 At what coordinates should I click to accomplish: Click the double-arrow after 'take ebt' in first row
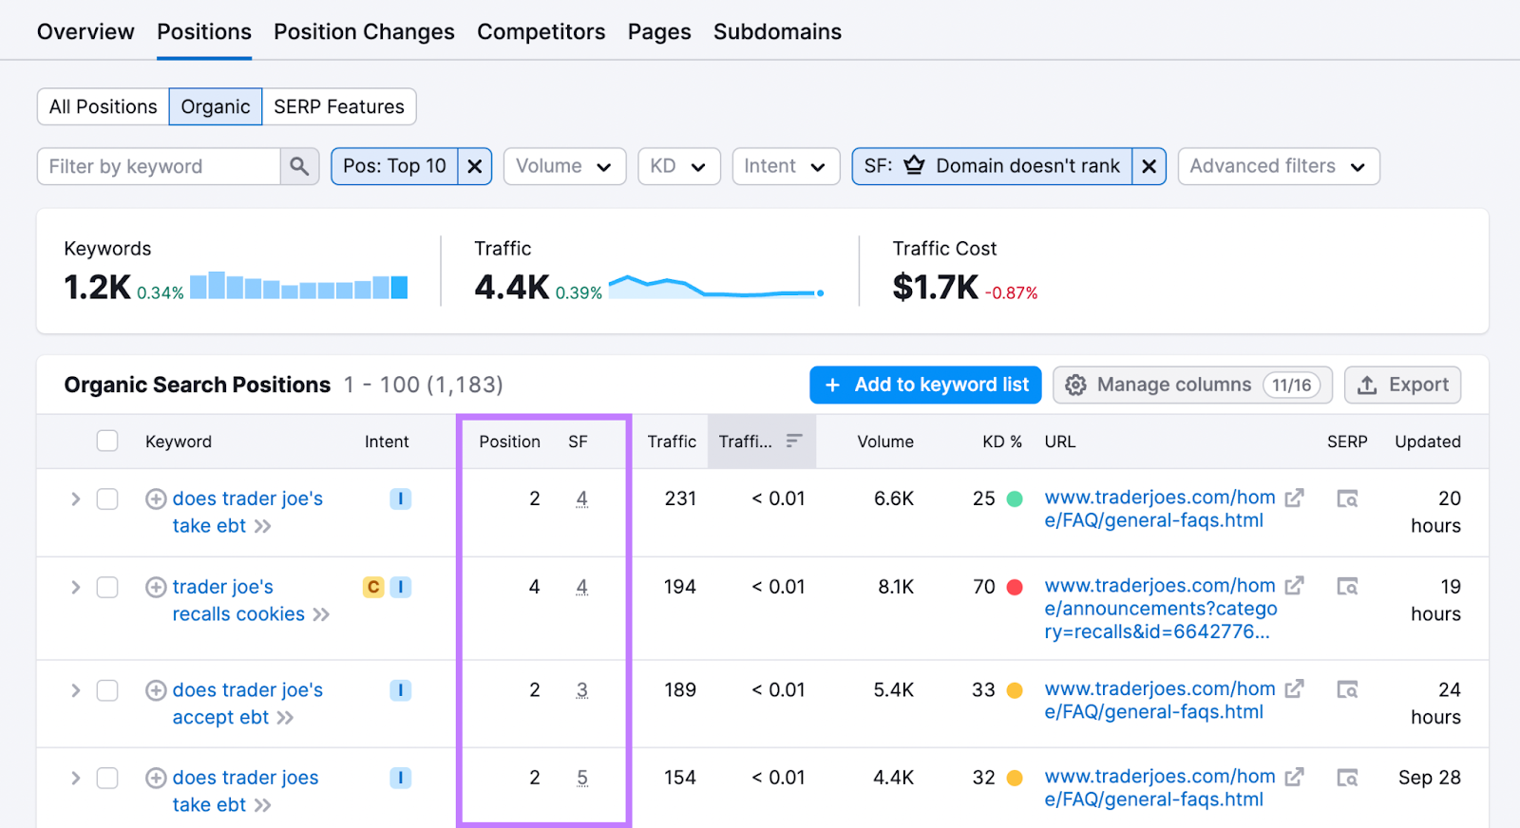point(262,526)
